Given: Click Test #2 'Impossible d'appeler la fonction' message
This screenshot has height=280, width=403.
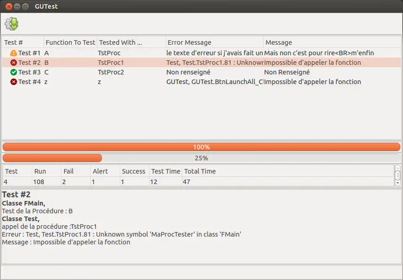Looking at the screenshot, I should (x=313, y=63).
